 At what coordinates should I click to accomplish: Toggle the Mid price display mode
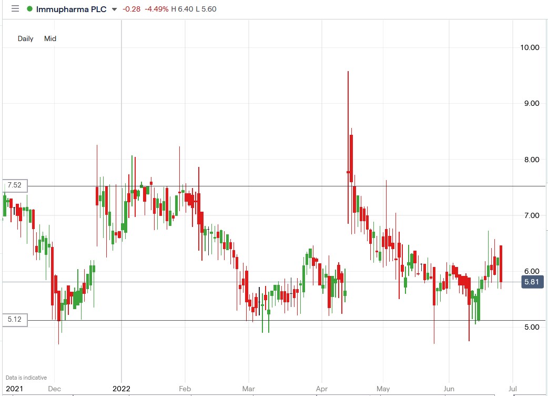(50, 38)
